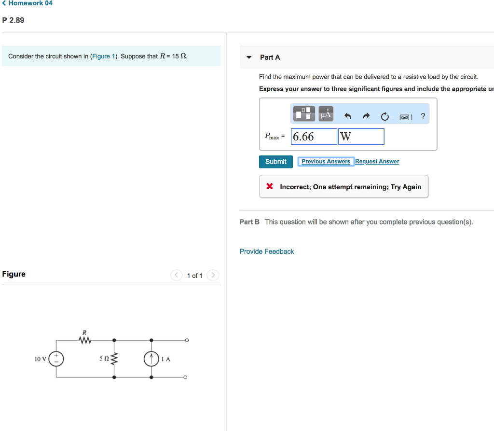Click the Request Answer link

(377, 161)
